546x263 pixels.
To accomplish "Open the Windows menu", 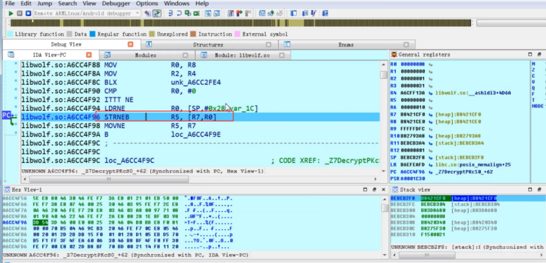I will point(177,3).
